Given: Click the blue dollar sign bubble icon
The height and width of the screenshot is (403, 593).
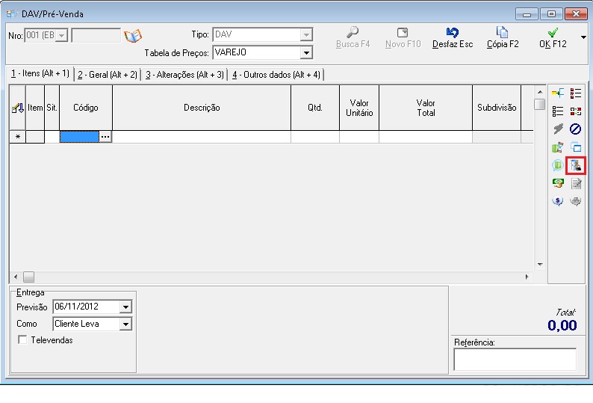Looking at the screenshot, I should pyautogui.click(x=558, y=200).
